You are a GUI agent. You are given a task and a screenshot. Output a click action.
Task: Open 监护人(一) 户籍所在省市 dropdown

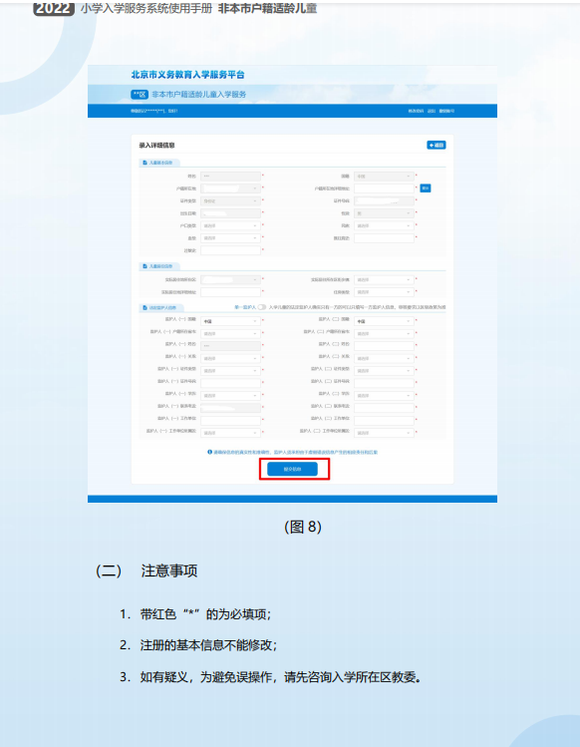tap(230, 333)
